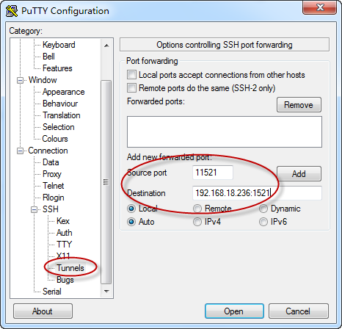
Task: Click the category list scrollbar thumb
Action: point(106,182)
